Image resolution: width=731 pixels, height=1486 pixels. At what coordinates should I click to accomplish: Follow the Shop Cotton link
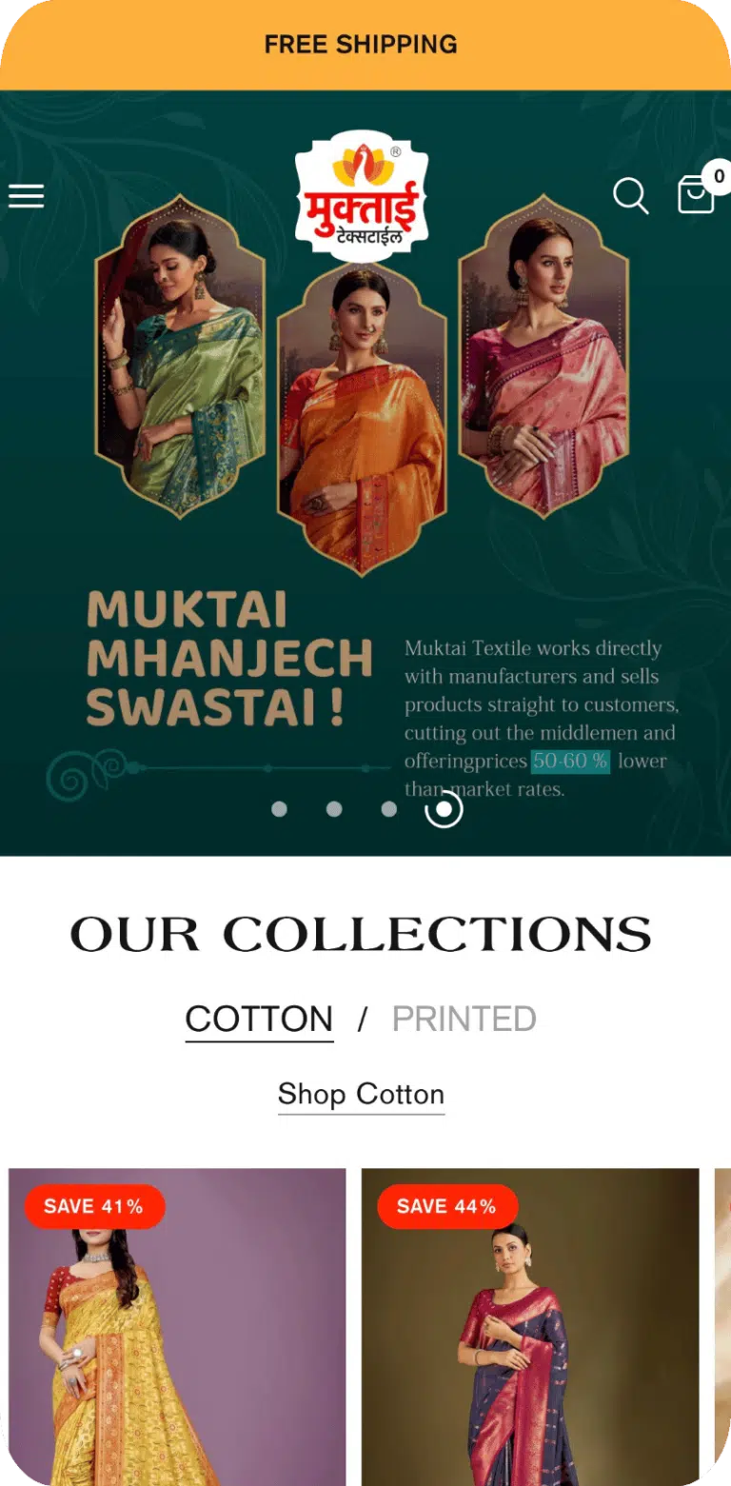361,1095
